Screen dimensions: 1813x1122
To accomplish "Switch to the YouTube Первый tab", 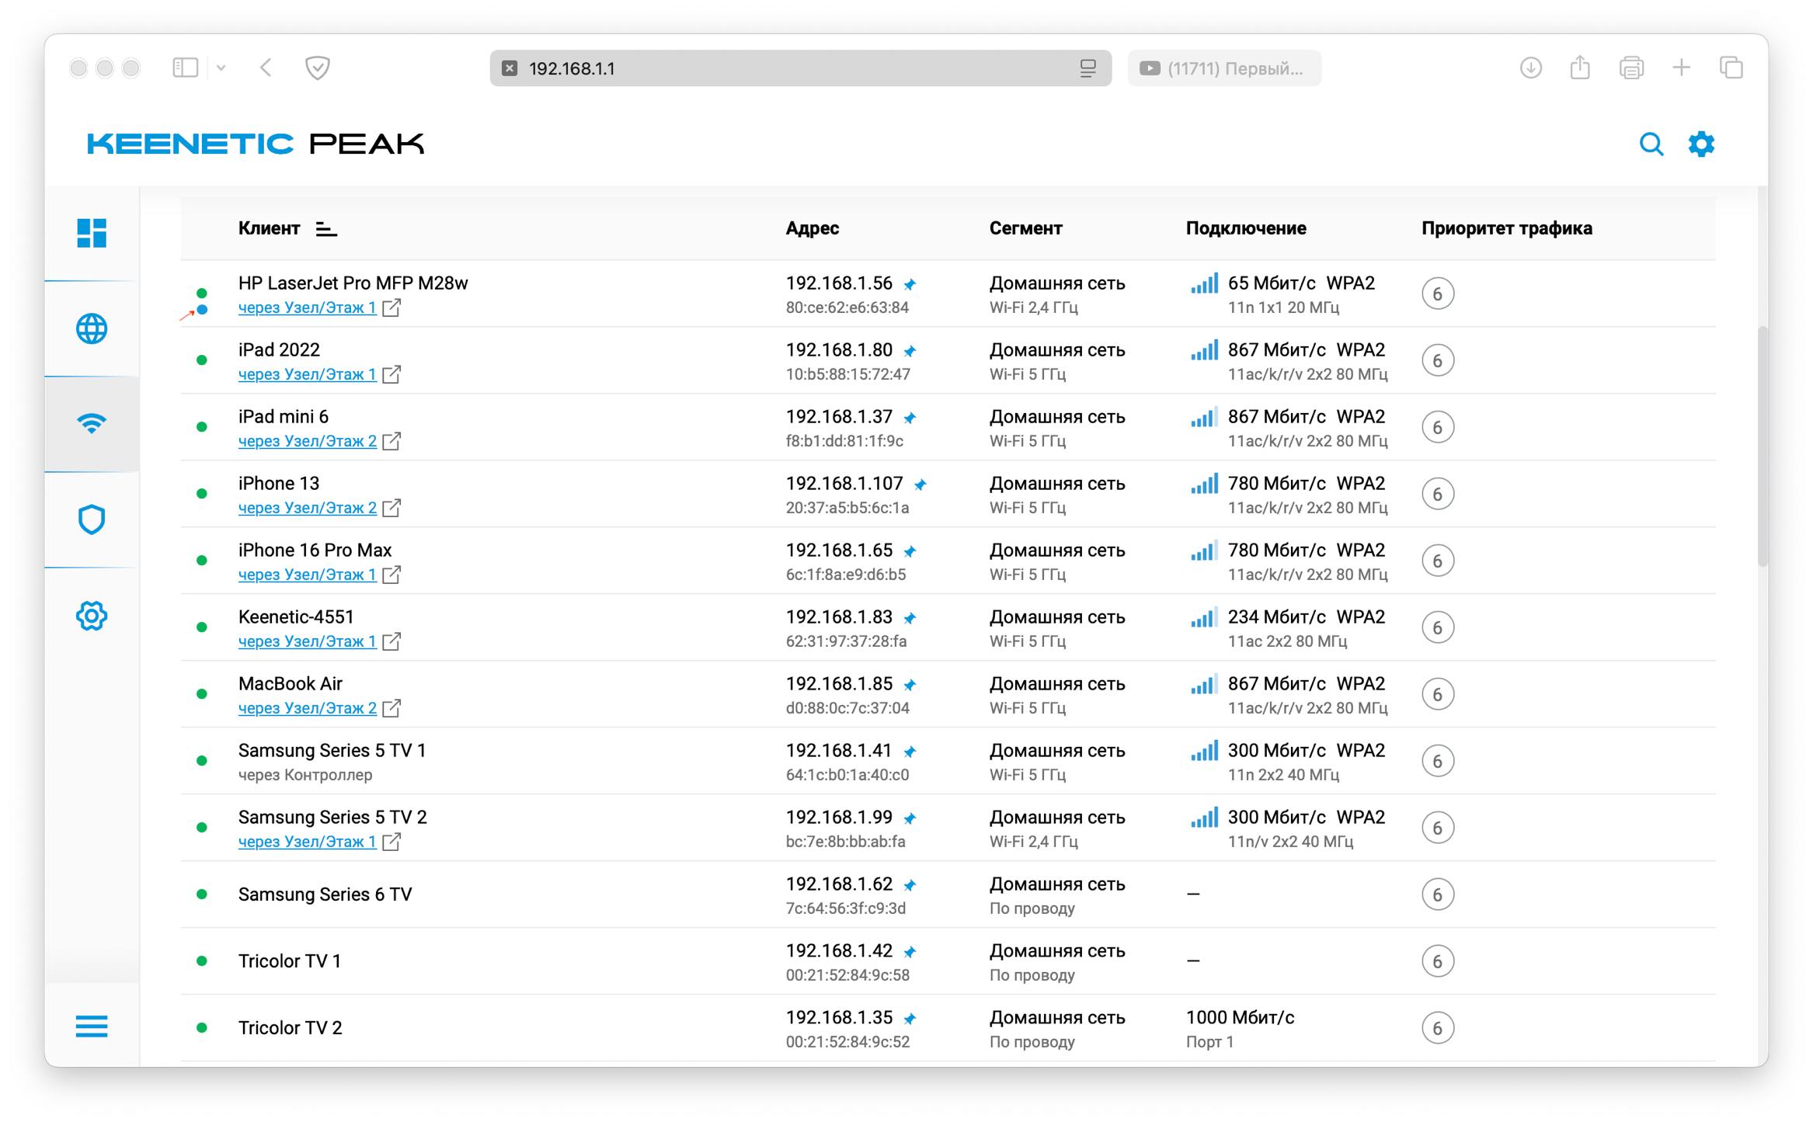I will 1224,68.
